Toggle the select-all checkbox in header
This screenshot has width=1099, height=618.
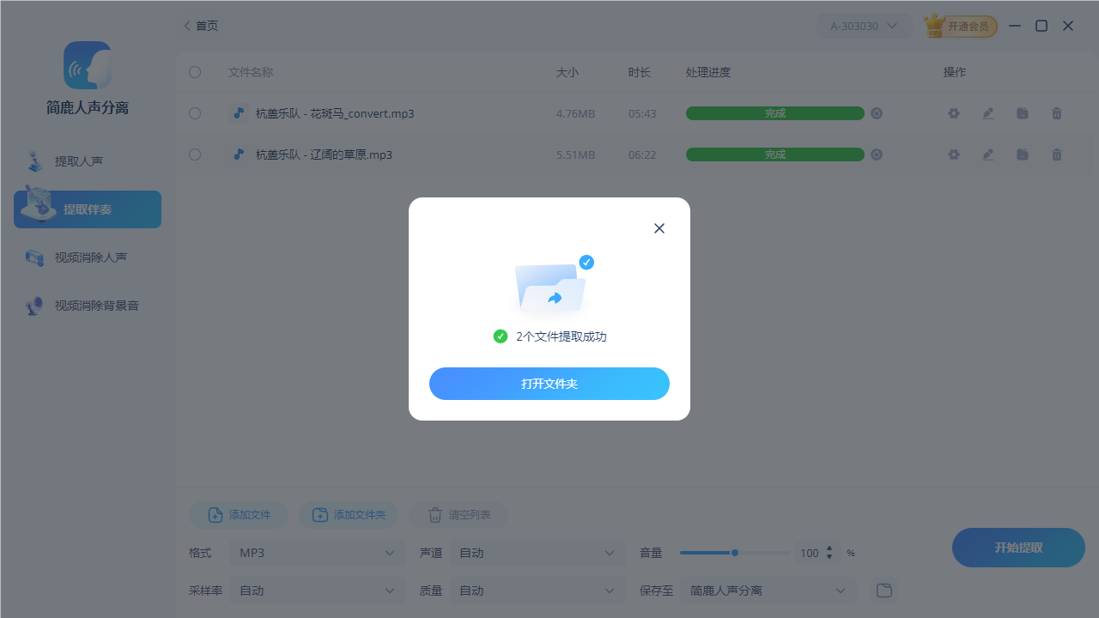195,72
